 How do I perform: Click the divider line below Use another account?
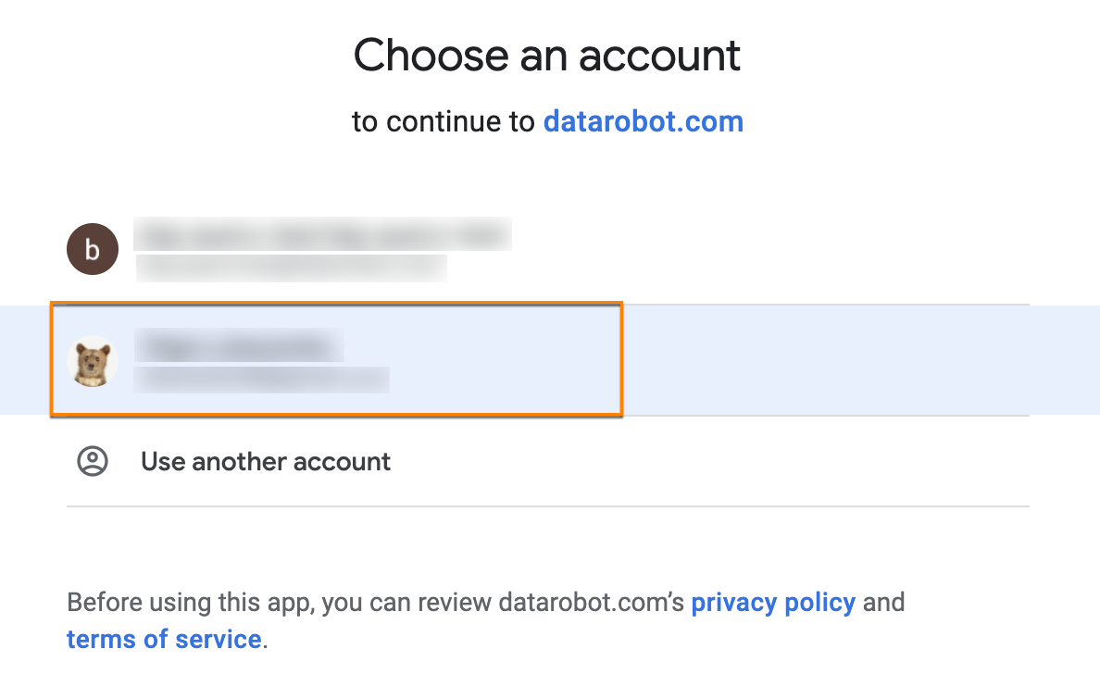pyautogui.click(x=546, y=506)
